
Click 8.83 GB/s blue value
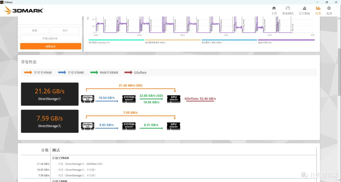pyautogui.click(x=107, y=125)
